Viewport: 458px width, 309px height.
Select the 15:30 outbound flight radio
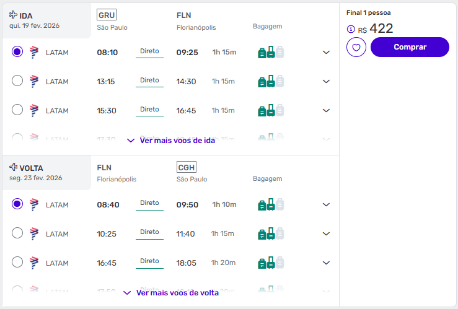click(x=17, y=110)
